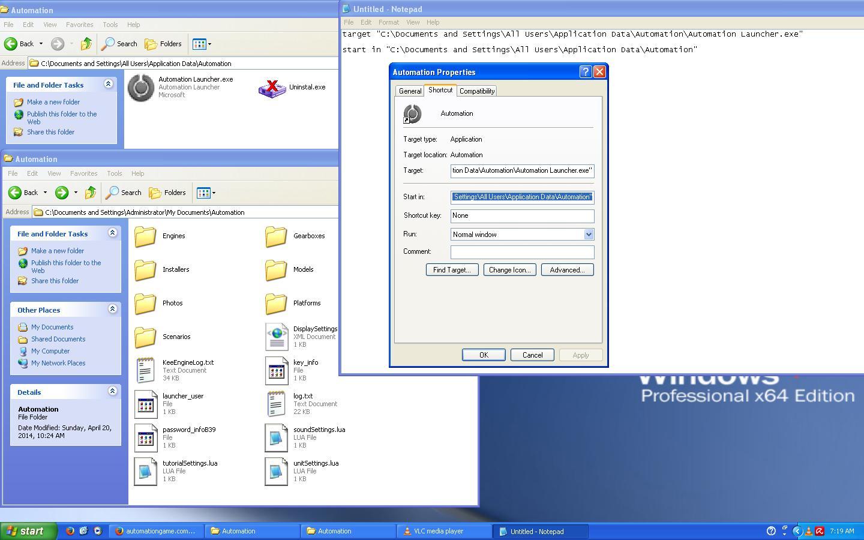Open the Gearboxes folder icon

pos(276,236)
